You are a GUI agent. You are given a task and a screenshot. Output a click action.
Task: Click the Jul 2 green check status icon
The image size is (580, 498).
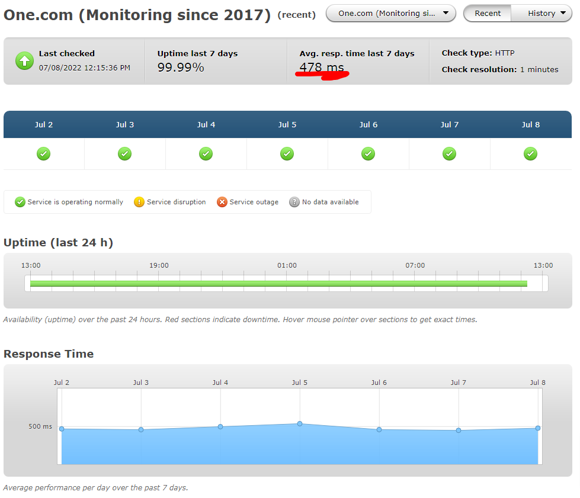tap(44, 153)
